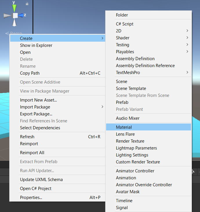The height and width of the screenshot is (212, 200).
Task: Choose Animator Override Controller
Action: 148,185
